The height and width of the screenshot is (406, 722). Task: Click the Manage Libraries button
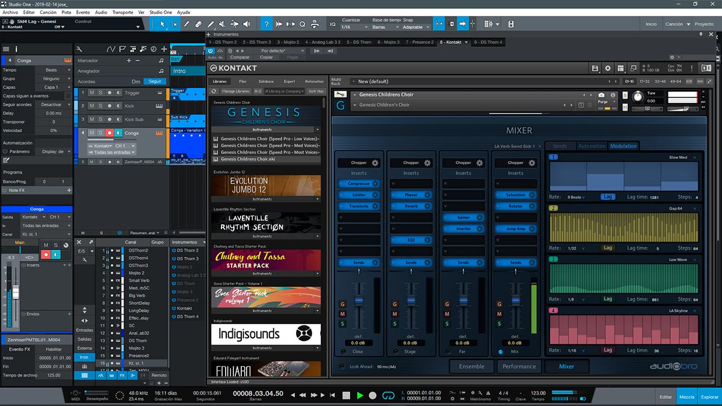[236, 91]
